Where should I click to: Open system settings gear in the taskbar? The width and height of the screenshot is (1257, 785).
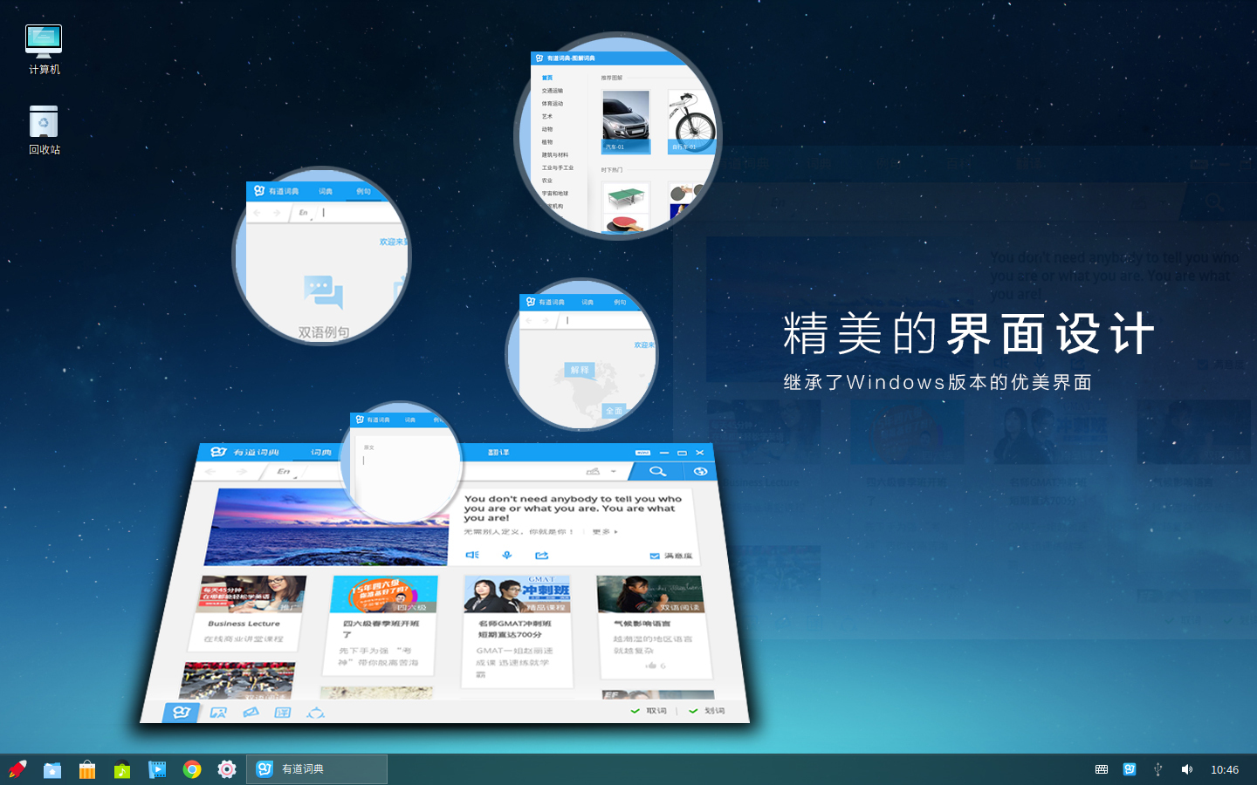(x=227, y=769)
